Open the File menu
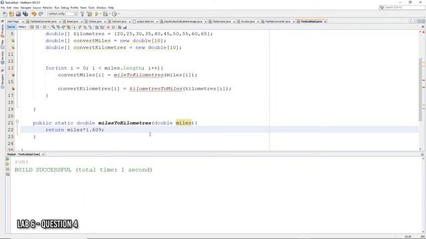 [3, 7]
